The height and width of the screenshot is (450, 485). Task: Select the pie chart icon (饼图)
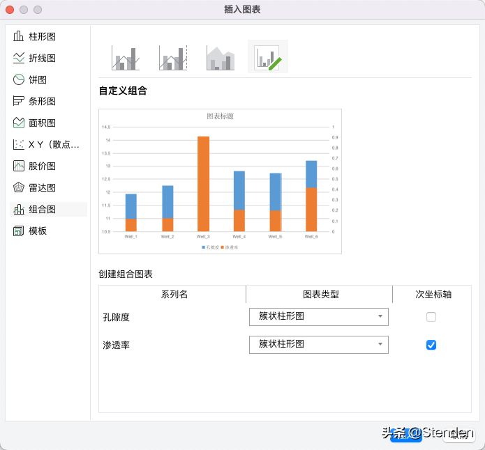coord(19,79)
